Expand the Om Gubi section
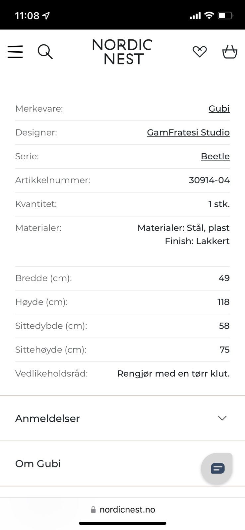Screen dimensions: 245x530 pyautogui.click(x=38, y=463)
